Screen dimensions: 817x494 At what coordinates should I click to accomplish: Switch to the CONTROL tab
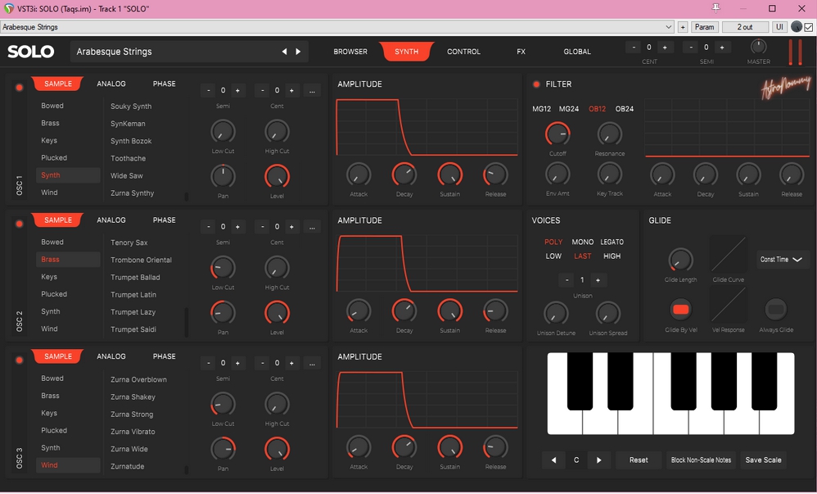pos(463,52)
